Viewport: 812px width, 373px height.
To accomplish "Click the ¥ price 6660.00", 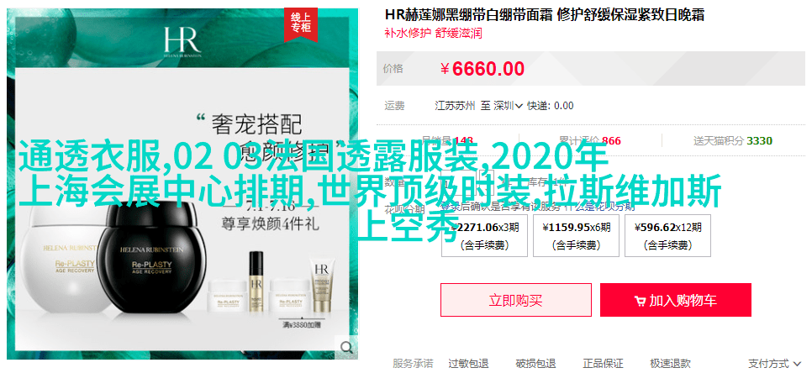I will [x=482, y=68].
